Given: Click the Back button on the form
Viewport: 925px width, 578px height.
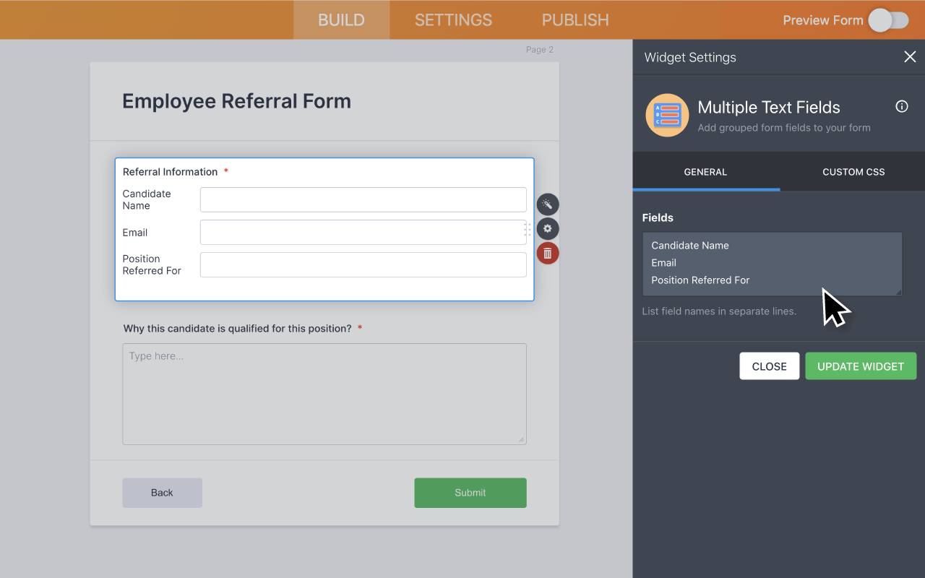Looking at the screenshot, I should point(162,492).
